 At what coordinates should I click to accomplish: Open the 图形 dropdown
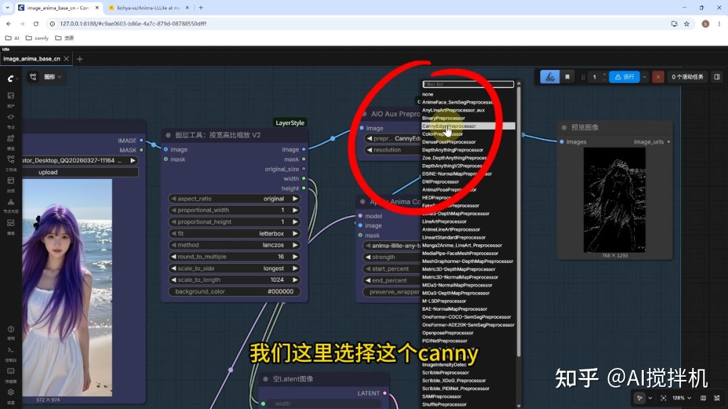pos(53,77)
